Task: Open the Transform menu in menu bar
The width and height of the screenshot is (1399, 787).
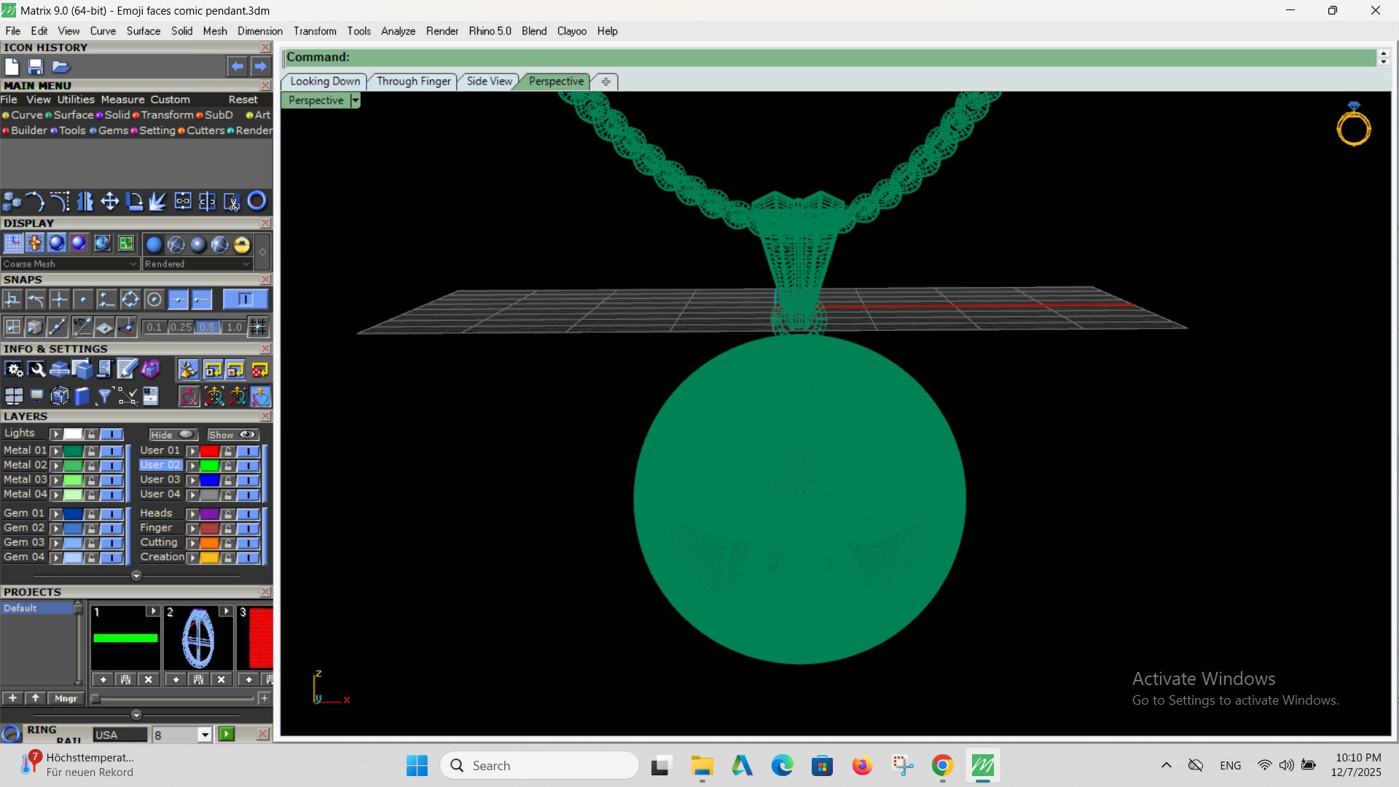Action: click(315, 31)
